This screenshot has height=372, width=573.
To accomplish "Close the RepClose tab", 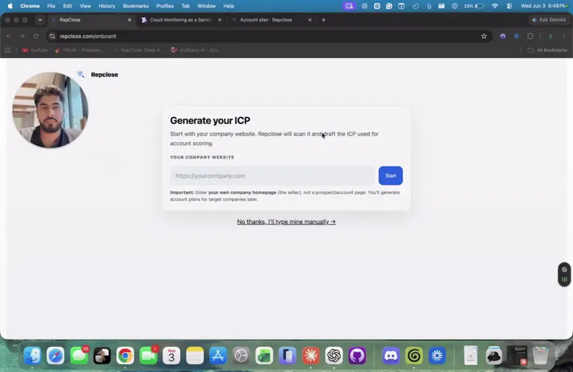I will (x=130, y=20).
